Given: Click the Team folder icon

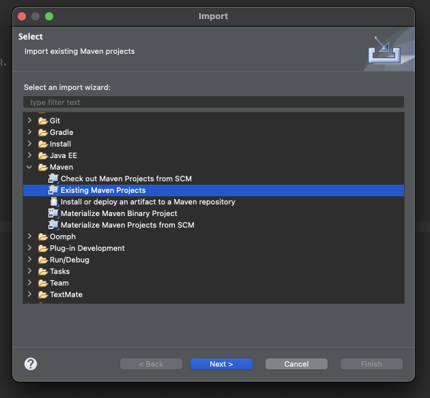Looking at the screenshot, I should click(43, 283).
